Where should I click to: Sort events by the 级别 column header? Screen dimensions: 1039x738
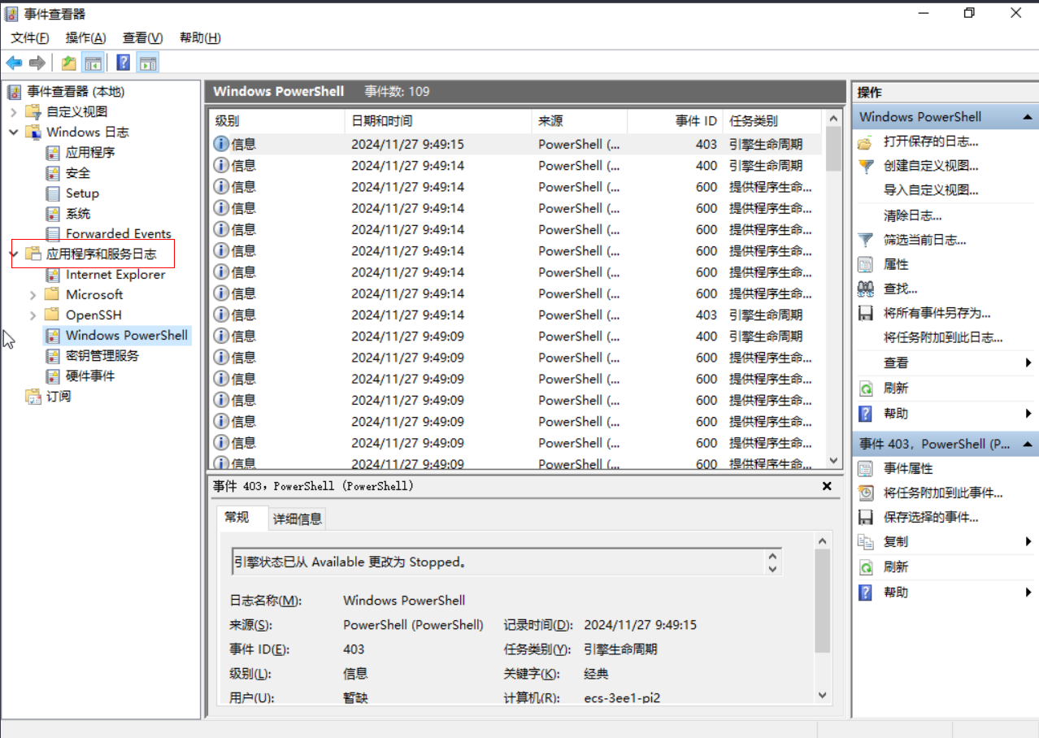pyautogui.click(x=276, y=121)
